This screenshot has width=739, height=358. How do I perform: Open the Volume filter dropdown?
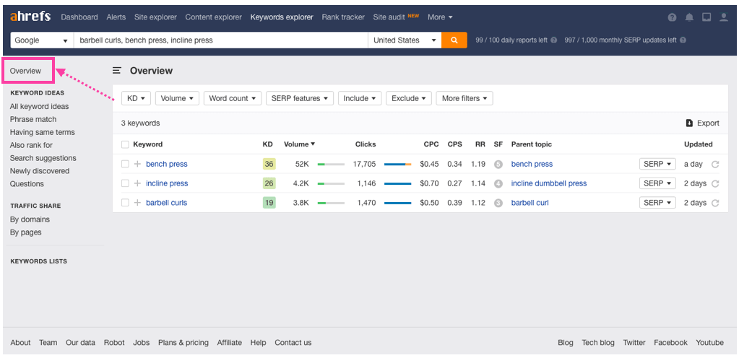click(177, 98)
